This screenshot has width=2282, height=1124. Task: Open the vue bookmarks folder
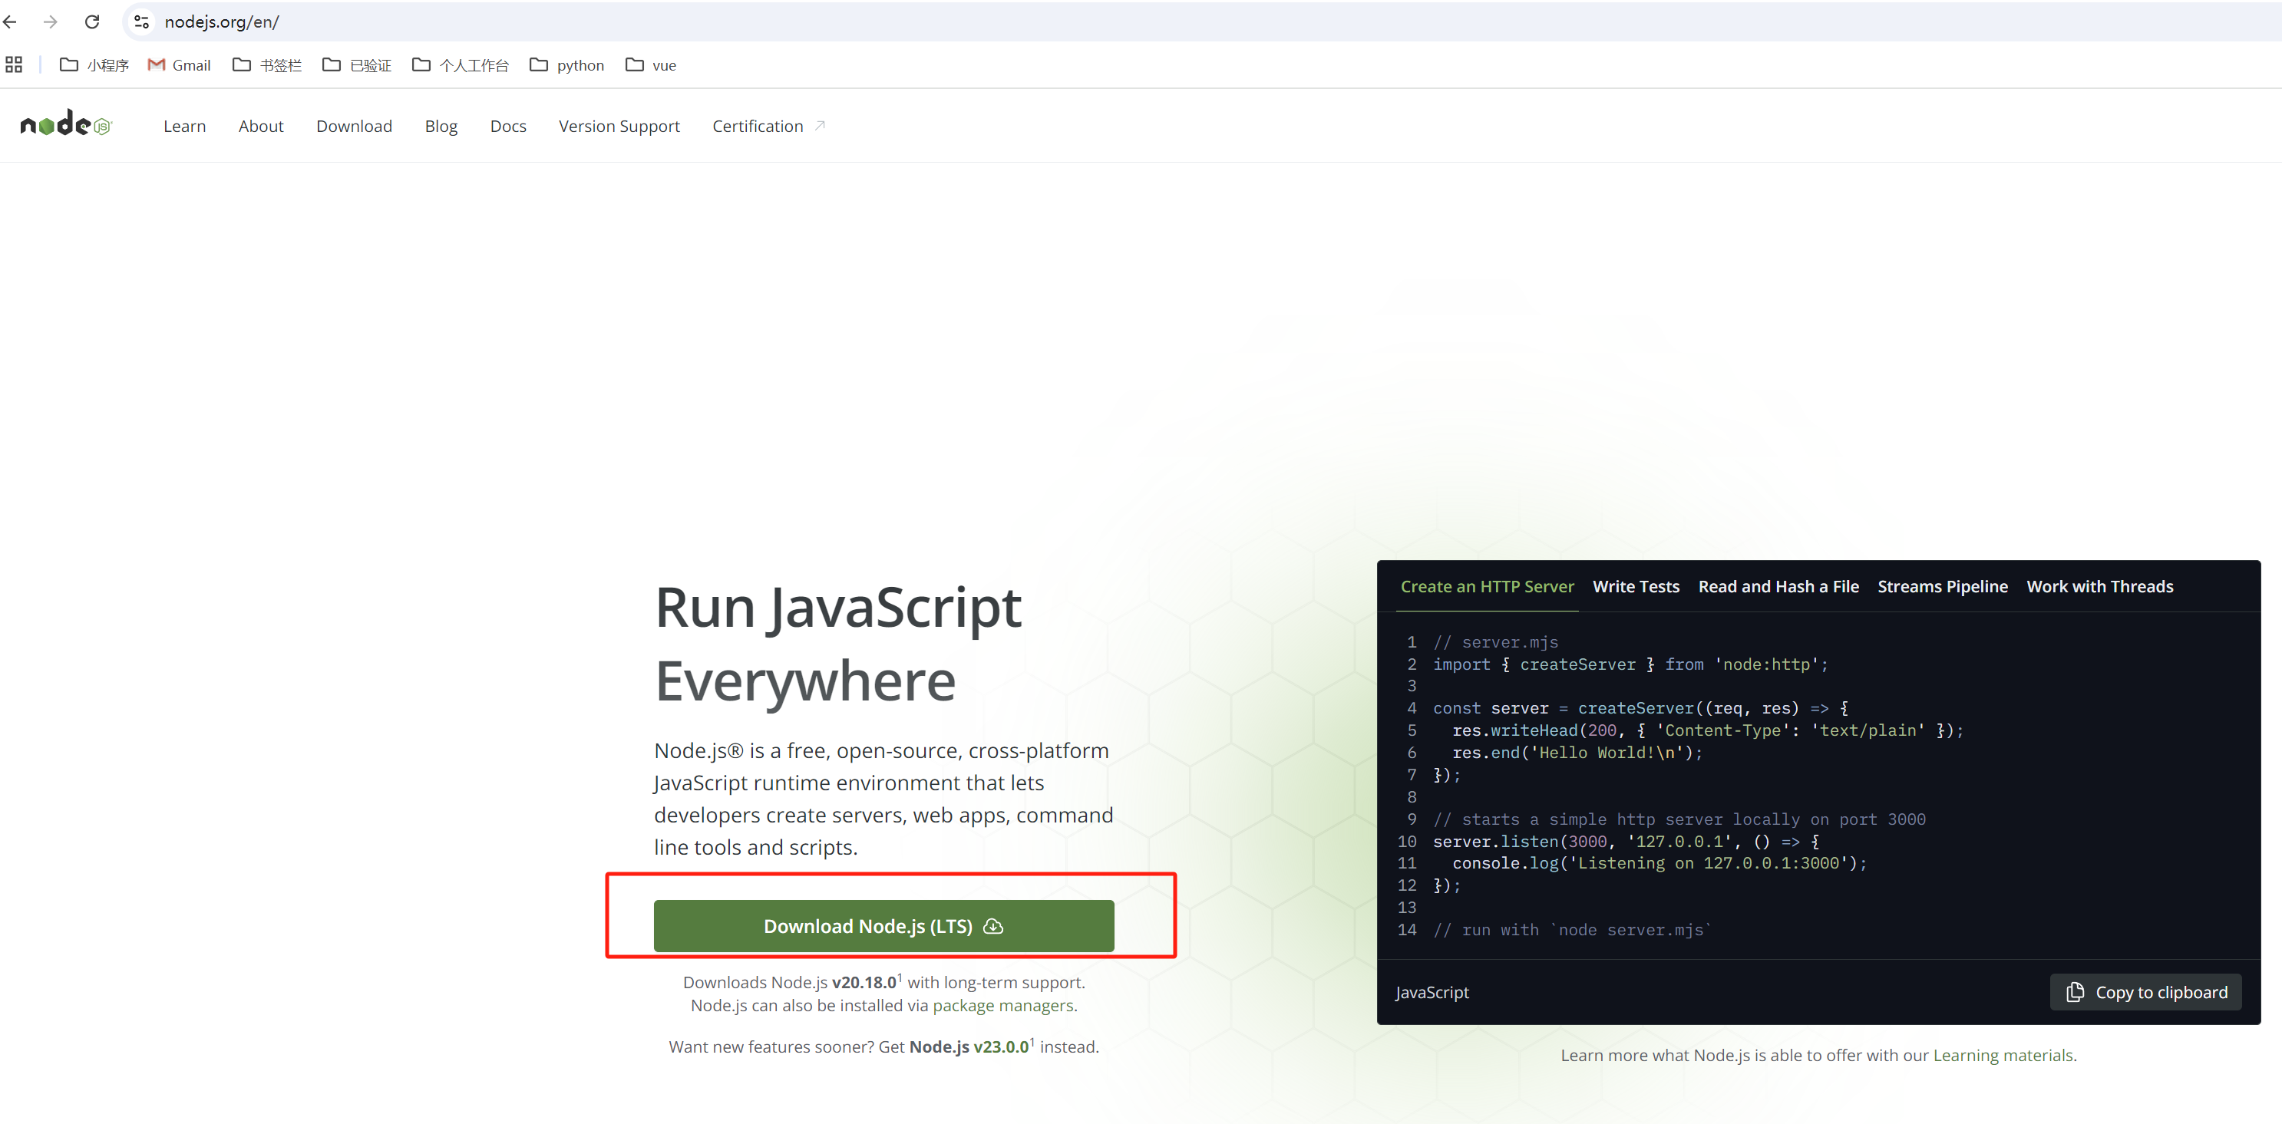tap(651, 64)
